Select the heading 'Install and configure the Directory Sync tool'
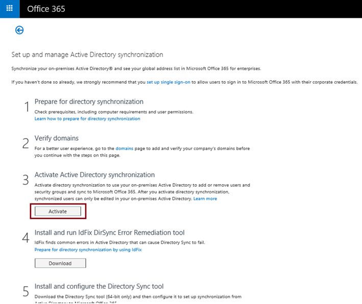 [x=99, y=286]
